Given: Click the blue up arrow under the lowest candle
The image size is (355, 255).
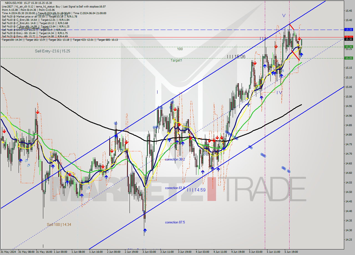Looking at the screenshot, I should pyautogui.click(x=145, y=230).
